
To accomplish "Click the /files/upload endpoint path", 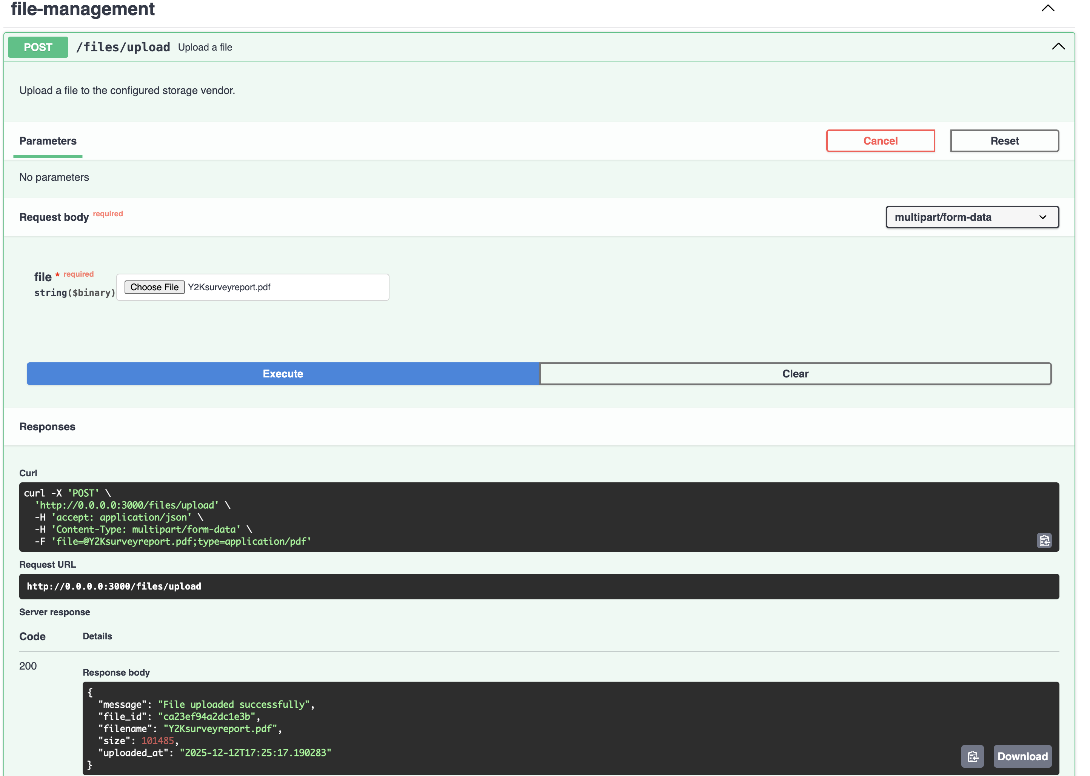I will click(123, 47).
